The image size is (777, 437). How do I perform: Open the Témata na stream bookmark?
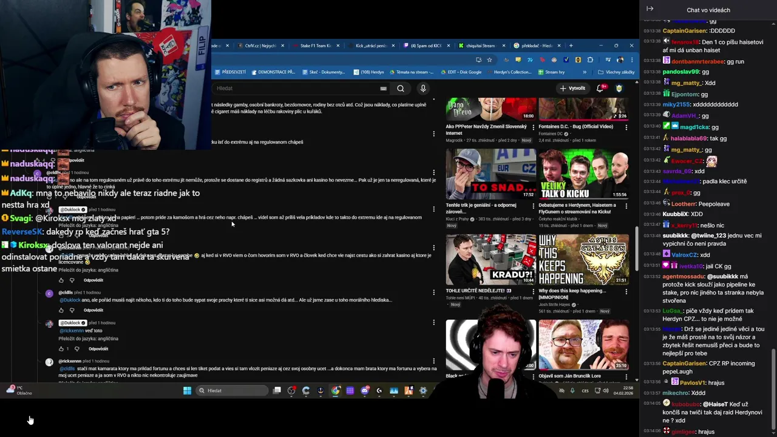tap(412, 72)
